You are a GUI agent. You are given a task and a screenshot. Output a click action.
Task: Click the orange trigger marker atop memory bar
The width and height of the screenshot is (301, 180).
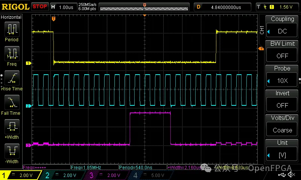coord(144,5)
